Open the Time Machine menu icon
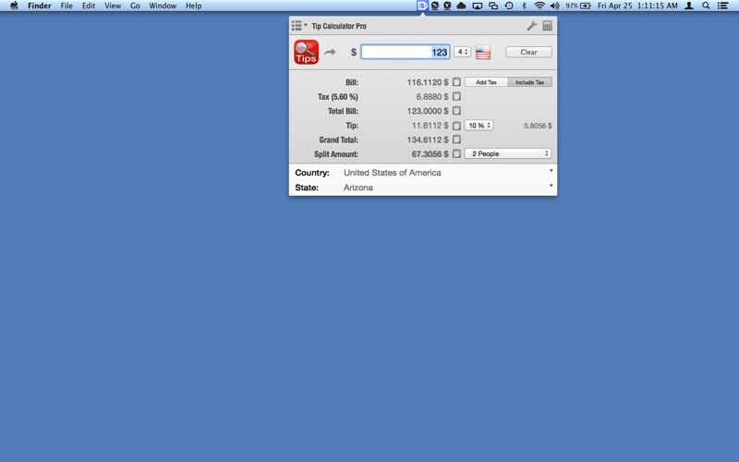Viewport: 739px width, 462px height. pyautogui.click(x=509, y=6)
